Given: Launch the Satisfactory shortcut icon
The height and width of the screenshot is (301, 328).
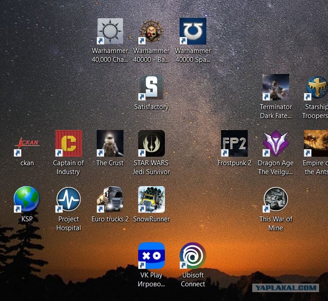Looking at the screenshot, I should click(x=152, y=87).
